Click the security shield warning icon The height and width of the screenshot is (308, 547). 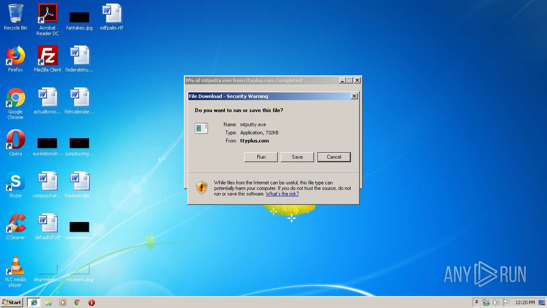point(202,187)
